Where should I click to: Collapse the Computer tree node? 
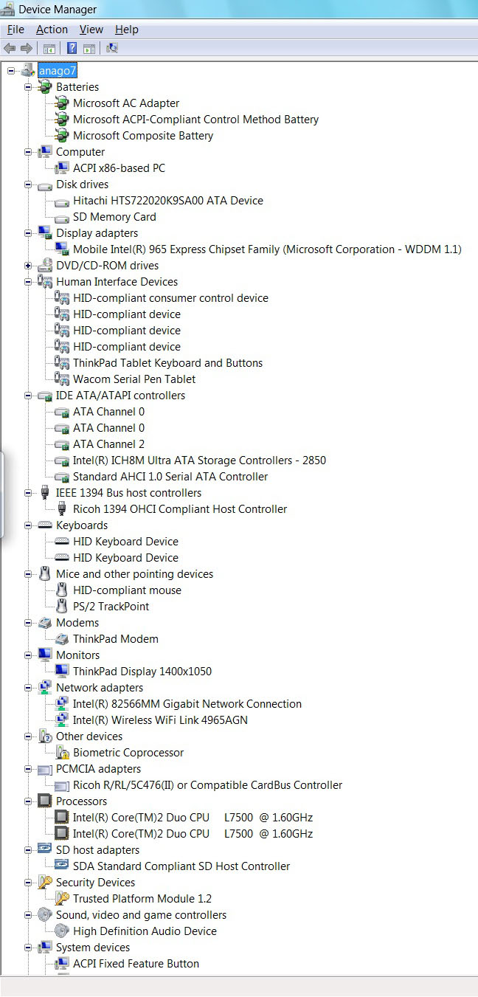click(x=28, y=152)
